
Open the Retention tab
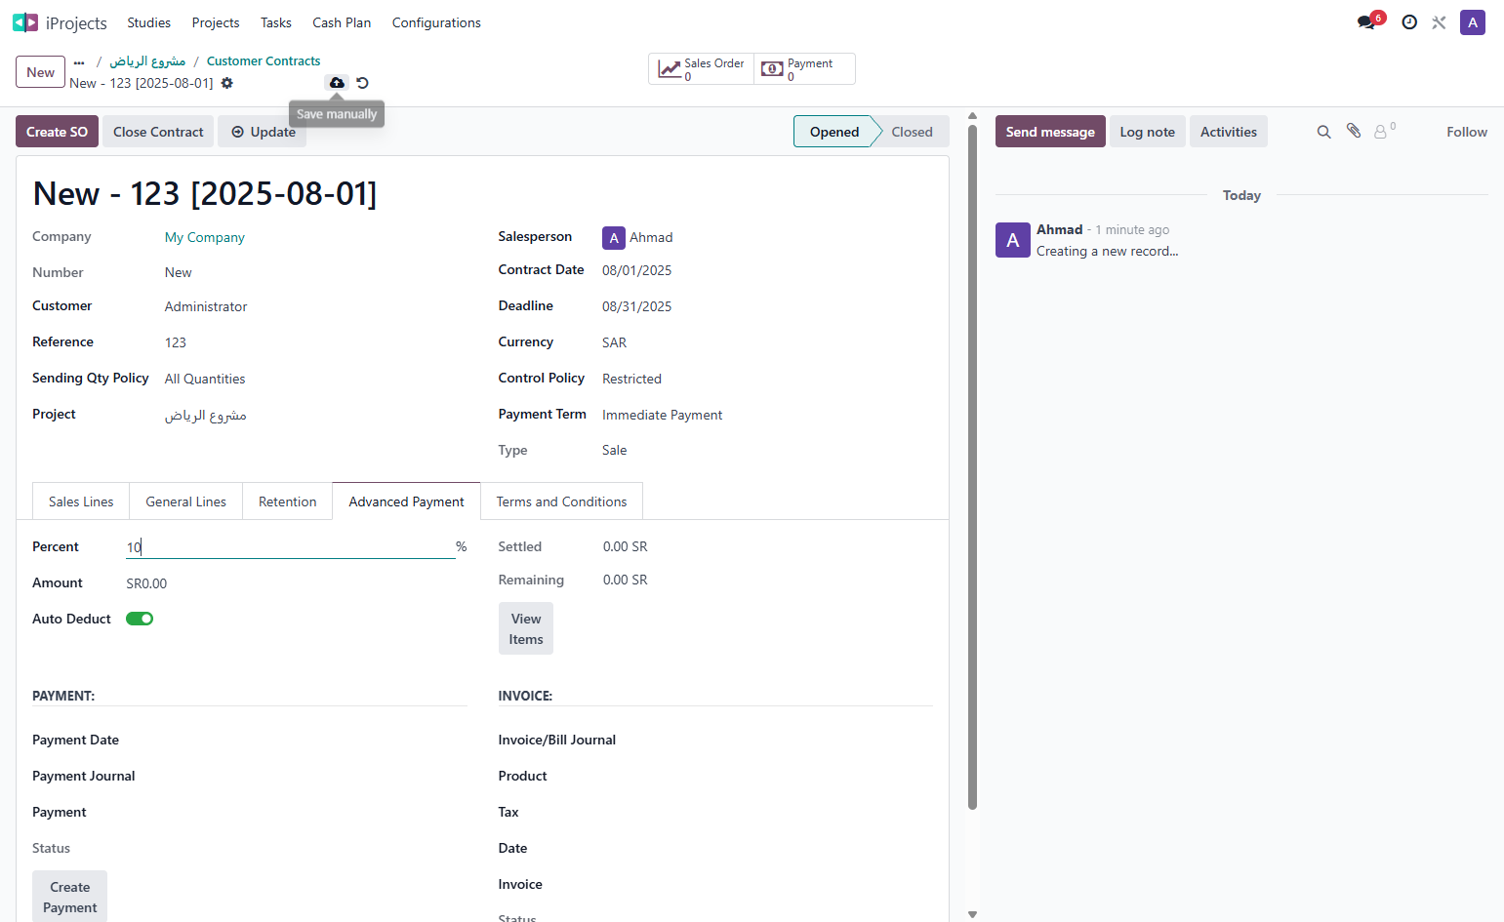(x=288, y=501)
